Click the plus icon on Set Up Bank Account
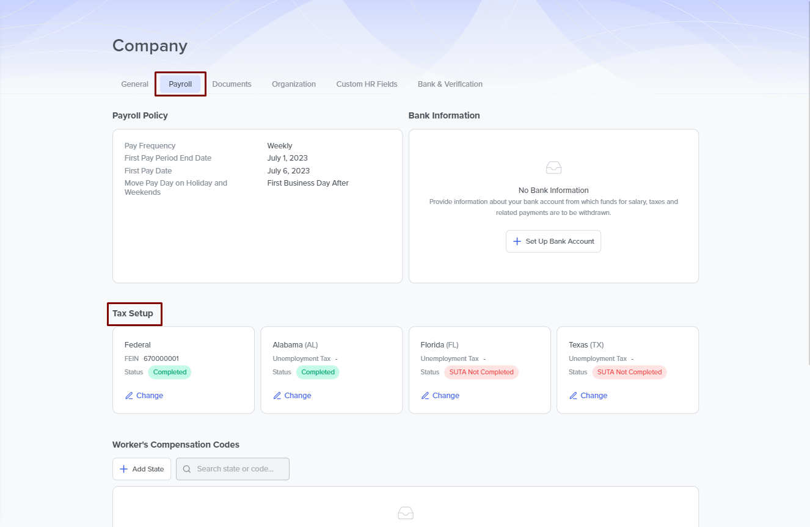810x527 pixels. (x=517, y=241)
